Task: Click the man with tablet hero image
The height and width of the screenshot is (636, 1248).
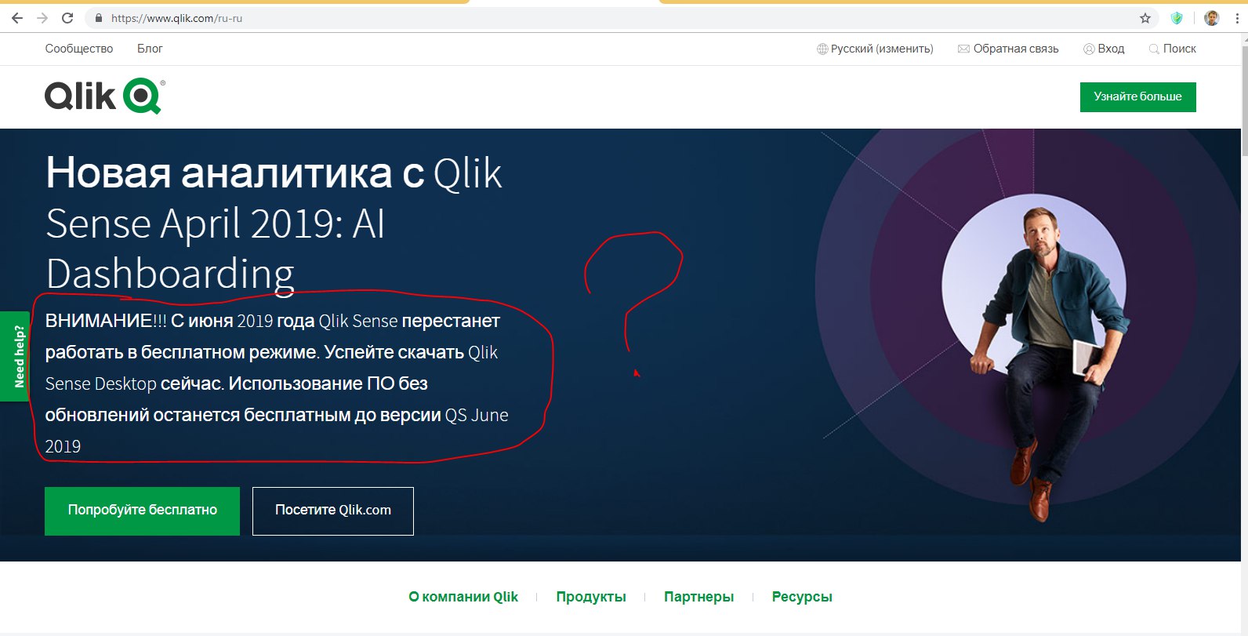Action: (1050, 365)
